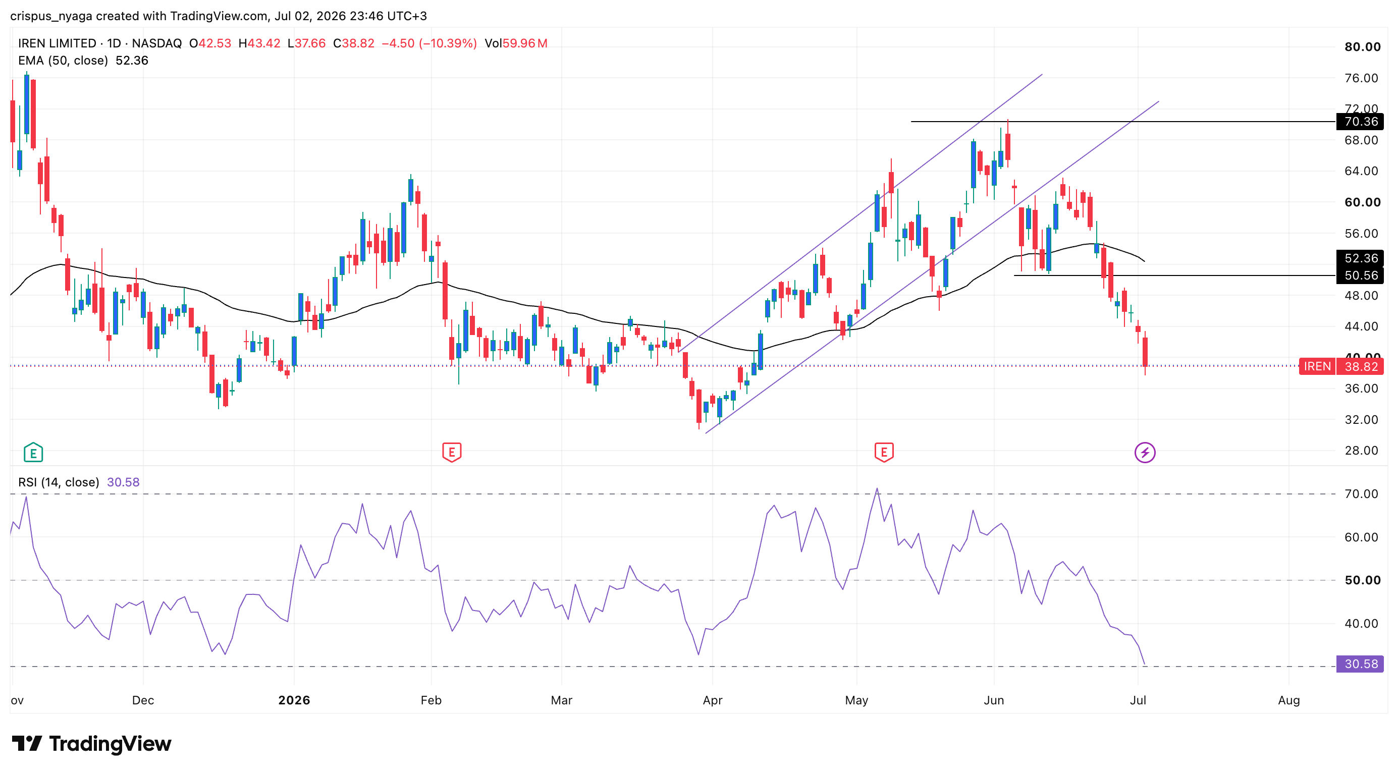
Task: Click the 38.82 current price label
Action: tap(1361, 367)
